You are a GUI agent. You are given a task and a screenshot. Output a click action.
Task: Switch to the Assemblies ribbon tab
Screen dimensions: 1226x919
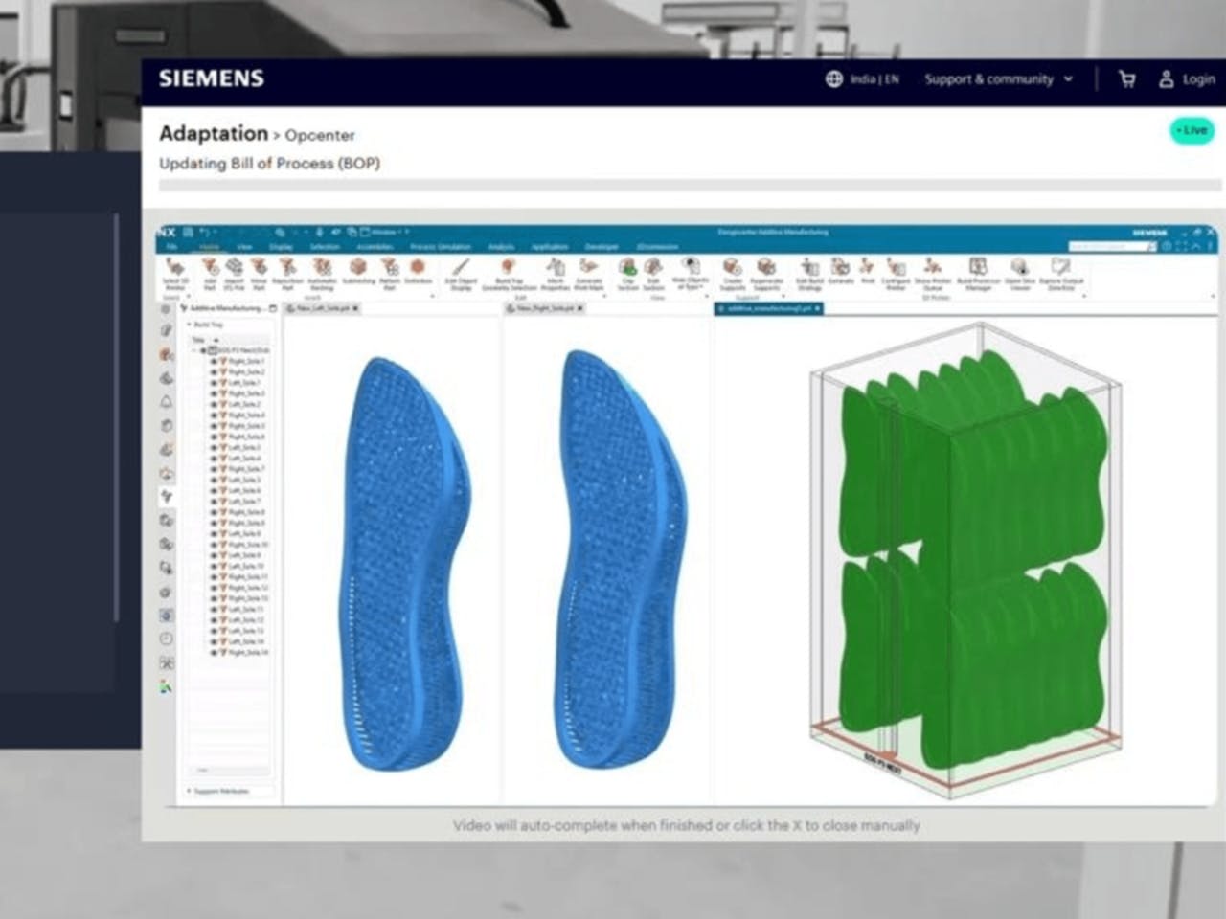pos(374,247)
